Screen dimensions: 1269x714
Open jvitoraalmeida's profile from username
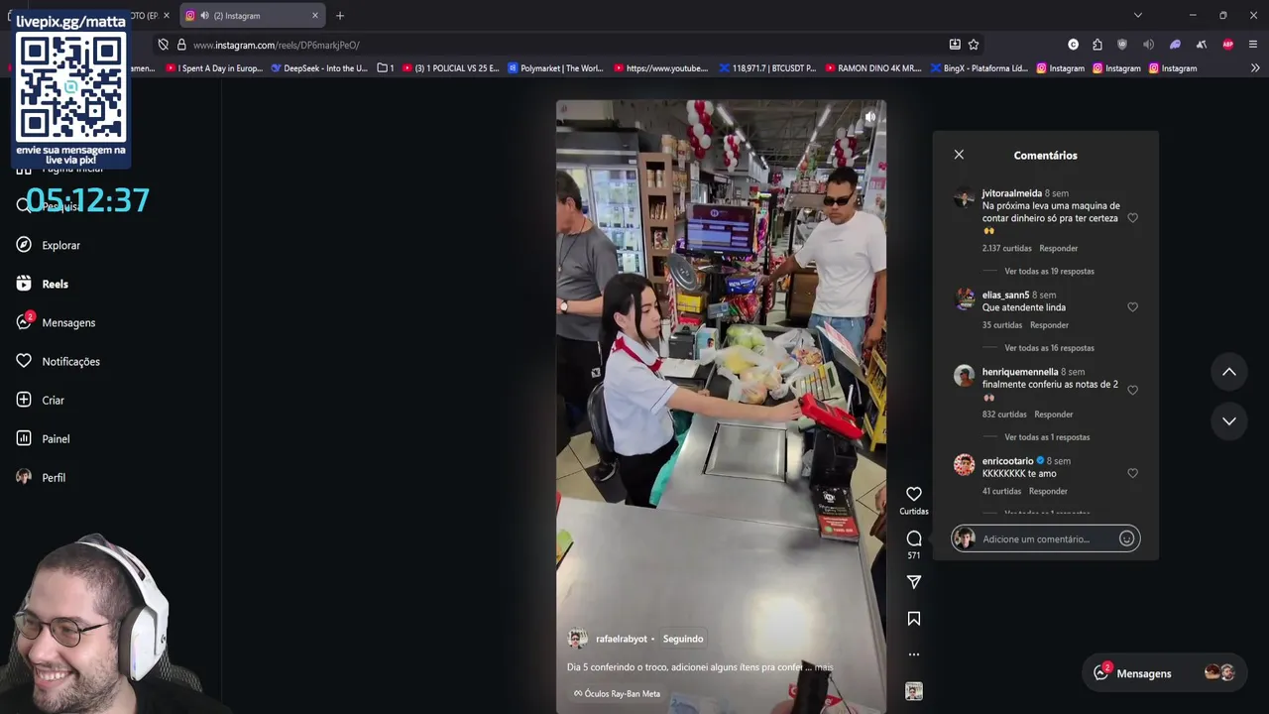coord(1011,193)
